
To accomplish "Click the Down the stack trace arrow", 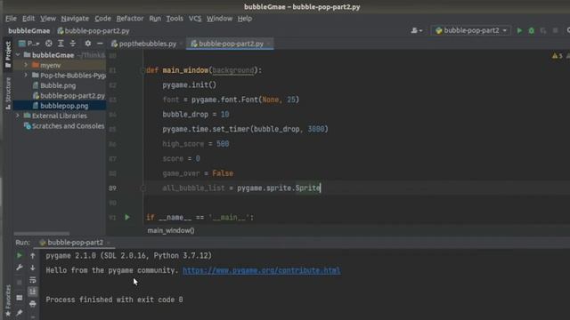I will [33, 268].
